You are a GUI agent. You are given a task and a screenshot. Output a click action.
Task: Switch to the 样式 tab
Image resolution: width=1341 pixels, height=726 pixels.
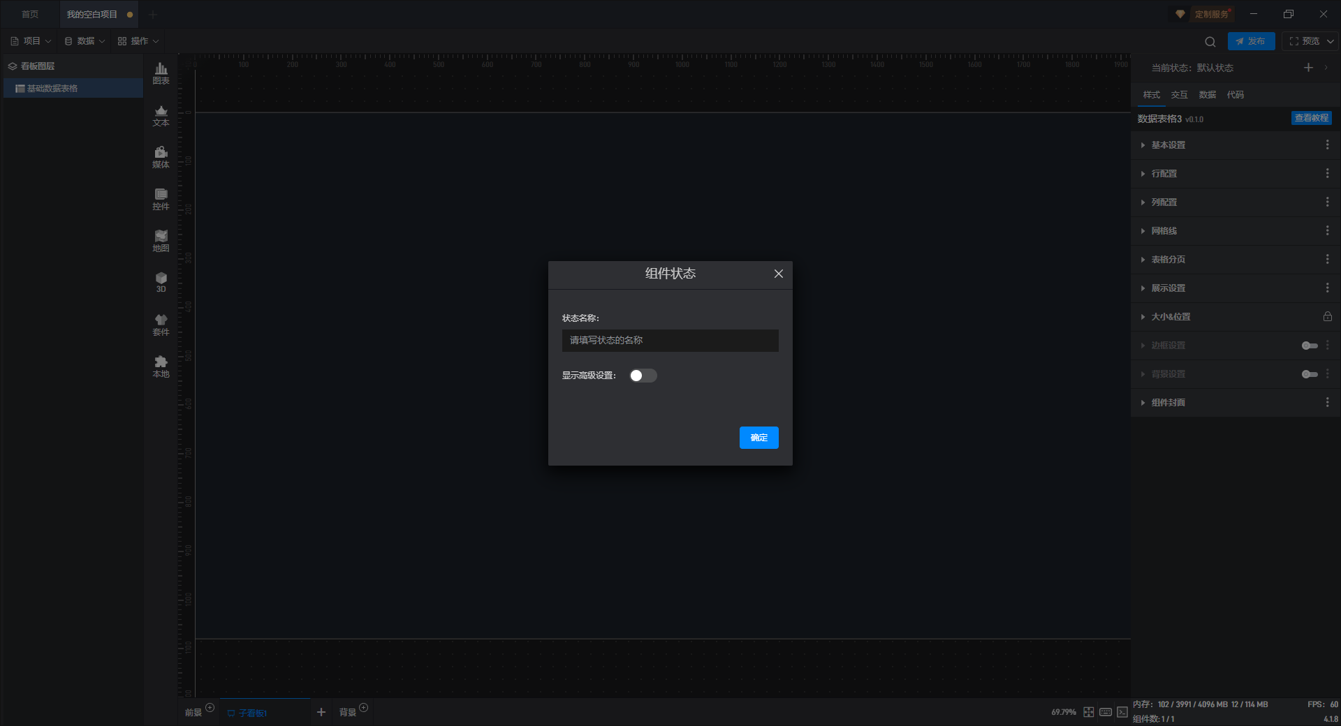1151,95
